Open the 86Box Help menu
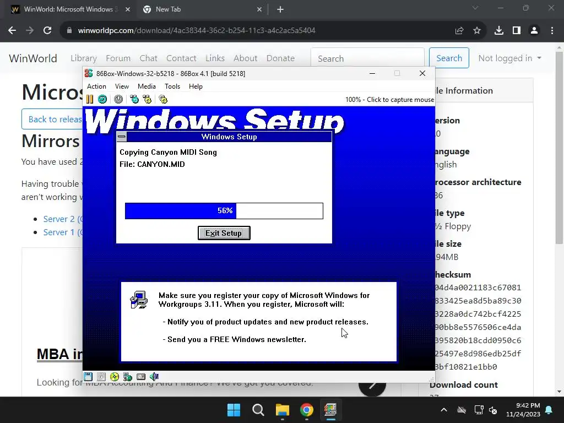Image resolution: width=564 pixels, height=423 pixels. 196,86
